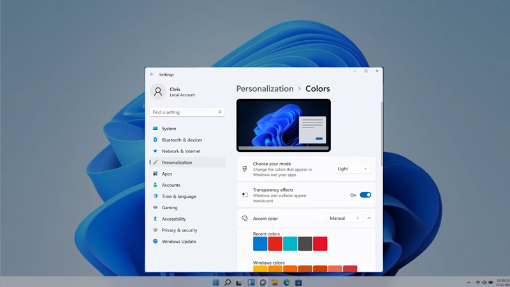Pick the teal recent color swatch
Image resolution: width=510 pixels, height=287 pixels.
pos(290,244)
